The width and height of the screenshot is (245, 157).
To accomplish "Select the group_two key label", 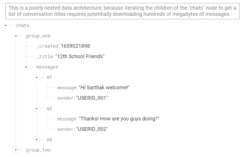I will point(38,150).
